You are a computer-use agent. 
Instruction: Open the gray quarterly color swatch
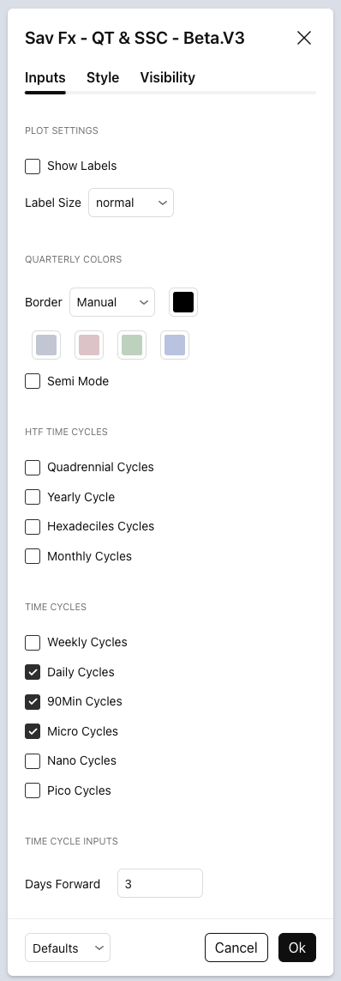click(x=46, y=345)
